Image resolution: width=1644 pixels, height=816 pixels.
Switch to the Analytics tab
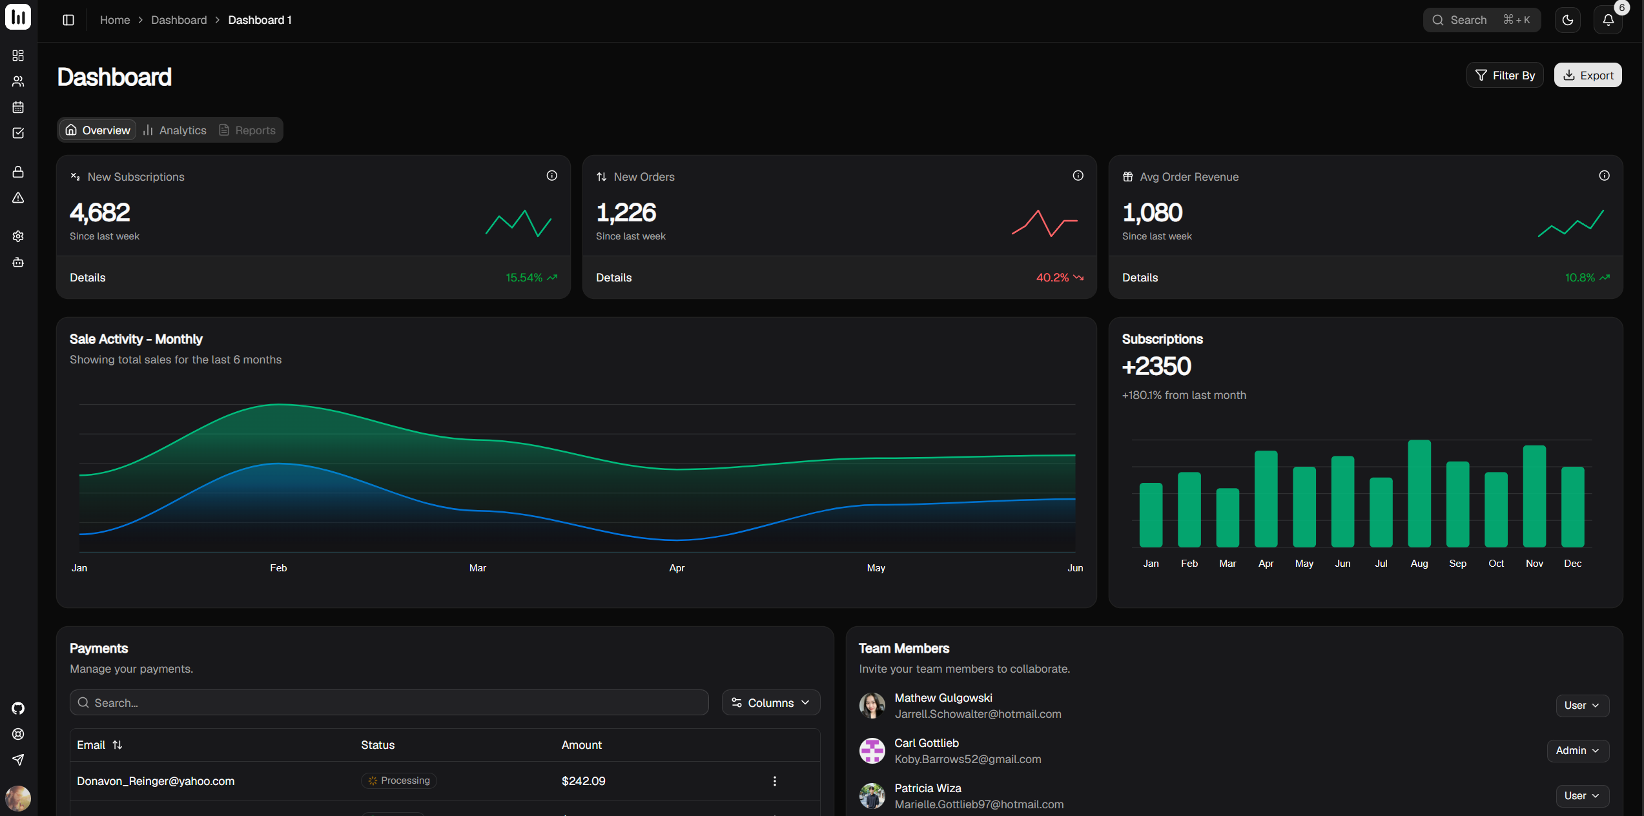click(x=175, y=130)
